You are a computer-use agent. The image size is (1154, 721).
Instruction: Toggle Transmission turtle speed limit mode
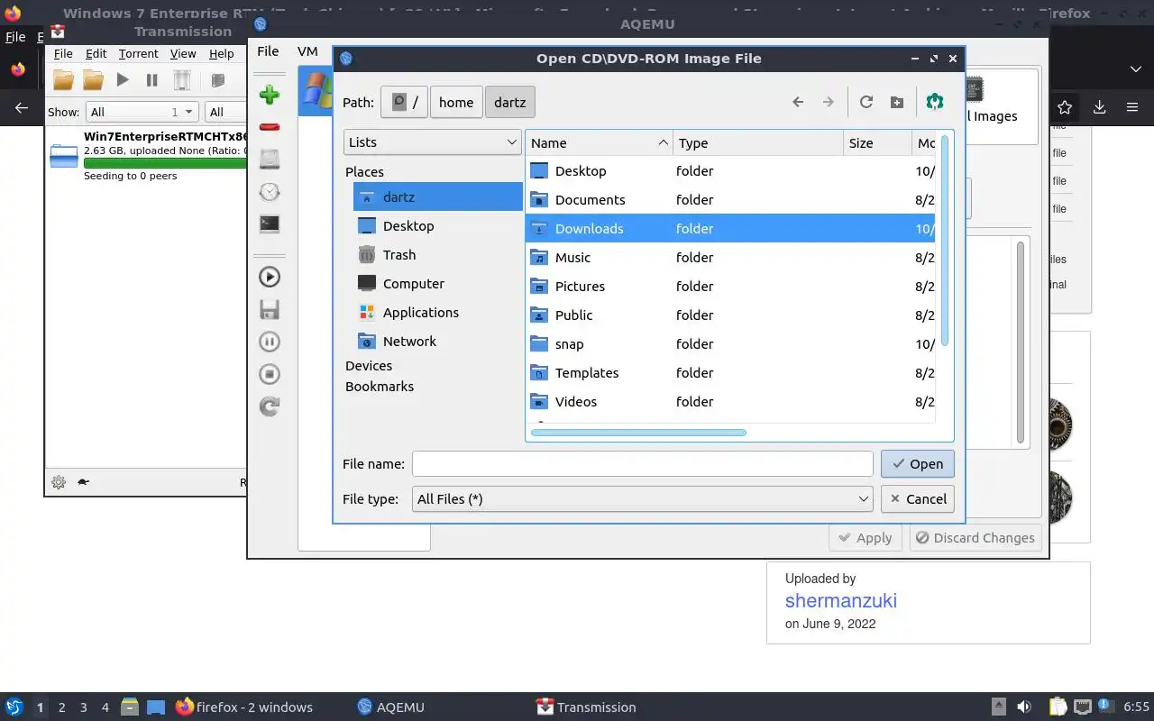tap(84, 482)
